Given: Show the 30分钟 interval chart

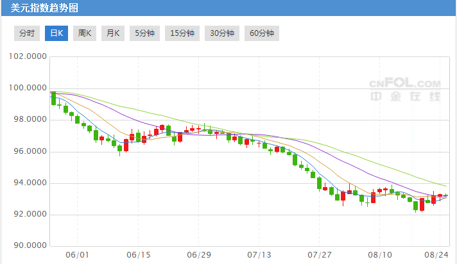Looking at the screenshot, I should tap(222, 33).
